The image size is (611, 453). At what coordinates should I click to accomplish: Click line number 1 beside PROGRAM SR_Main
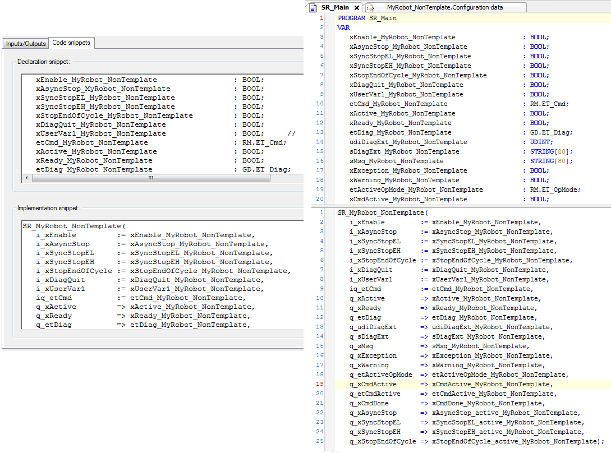tap(321, 18)
